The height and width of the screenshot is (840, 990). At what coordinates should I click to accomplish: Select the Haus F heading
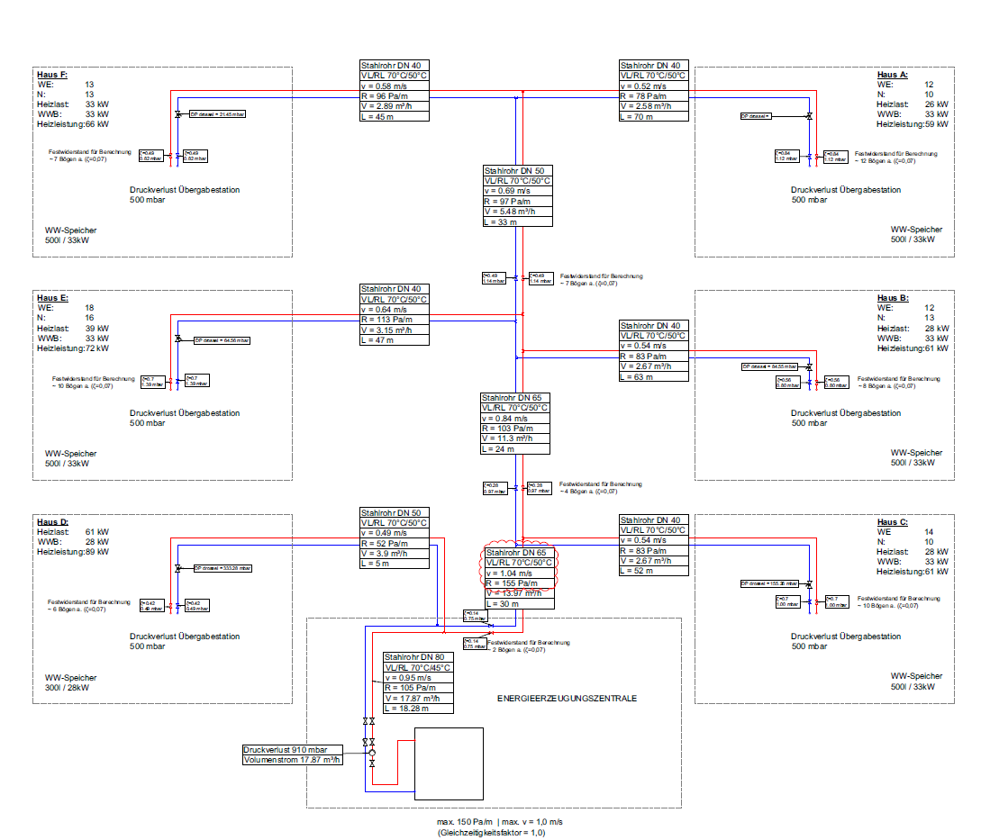pyautogui.click(x=52, y=73)
